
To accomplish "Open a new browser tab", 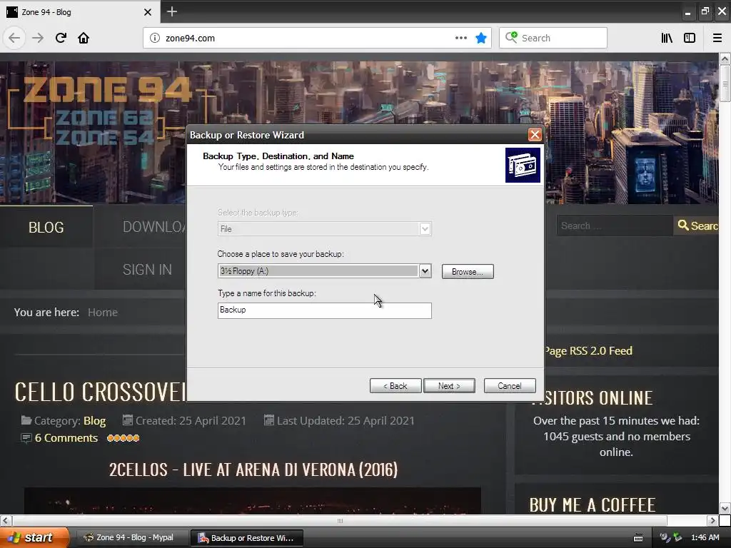I will [171, 11].
